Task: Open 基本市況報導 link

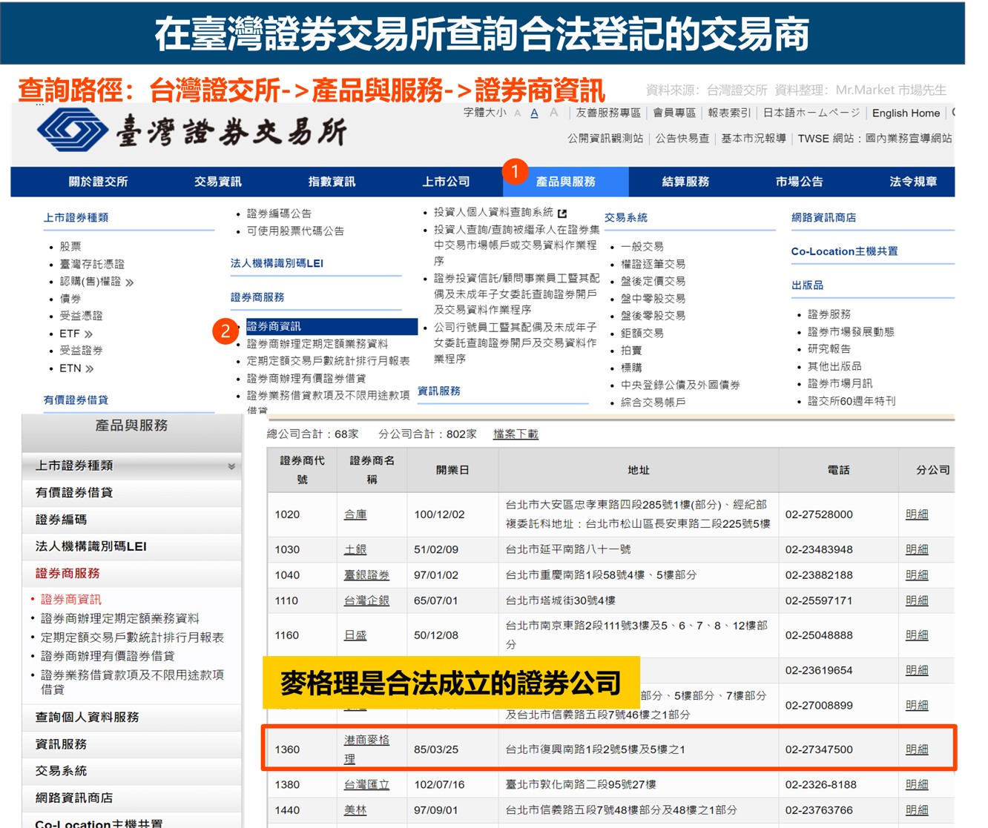Action: pyautogui.click(x=753, y=139)
